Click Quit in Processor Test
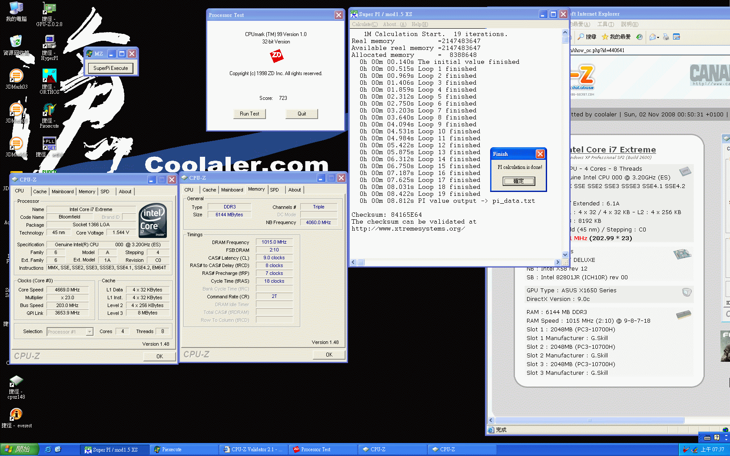 tap(302, 114)
